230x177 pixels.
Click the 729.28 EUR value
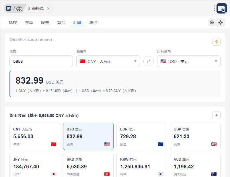pyautogui.click(x=128, y=136)
